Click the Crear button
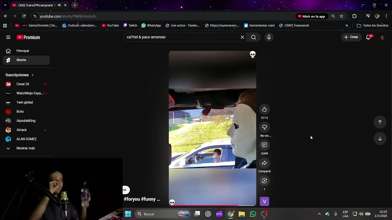Screen dimensions: 392x220 point(351,37)
